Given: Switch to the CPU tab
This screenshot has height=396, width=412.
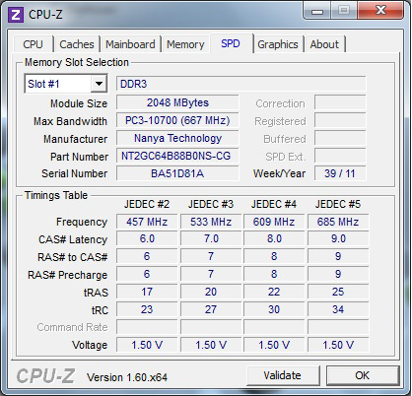Looking at the screenshot, I should (33, 44).
